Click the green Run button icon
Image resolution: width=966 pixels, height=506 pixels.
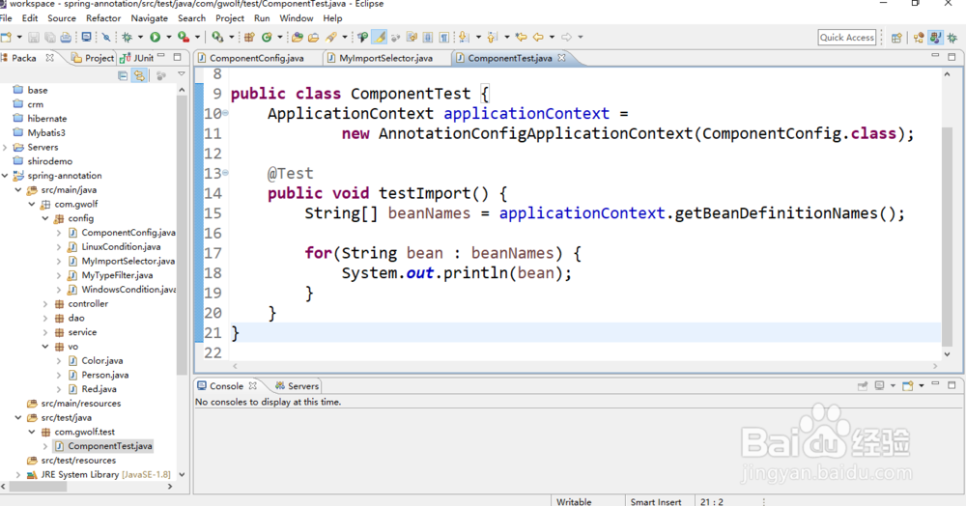tap(156, 38)
